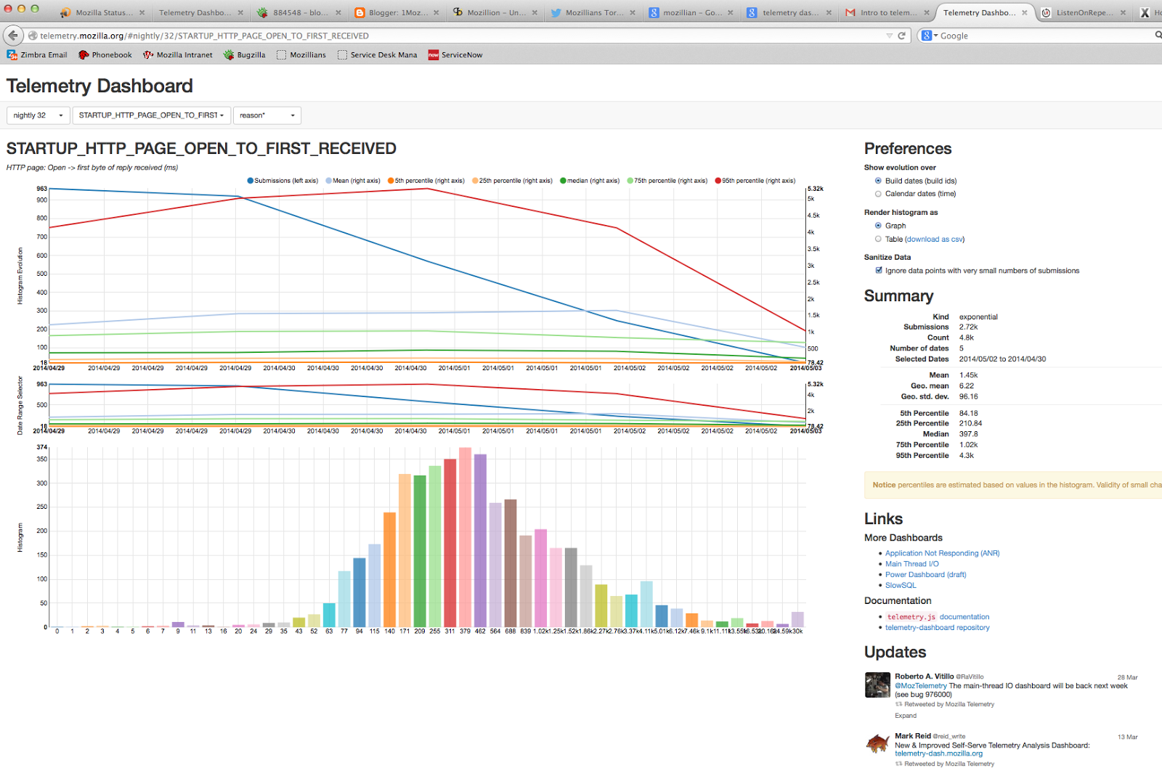Click the Submissions legend color dot
Screen dimensions: 1162x768
pyautogui.click(x=249, y=181)
